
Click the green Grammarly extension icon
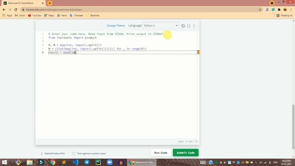273,10
